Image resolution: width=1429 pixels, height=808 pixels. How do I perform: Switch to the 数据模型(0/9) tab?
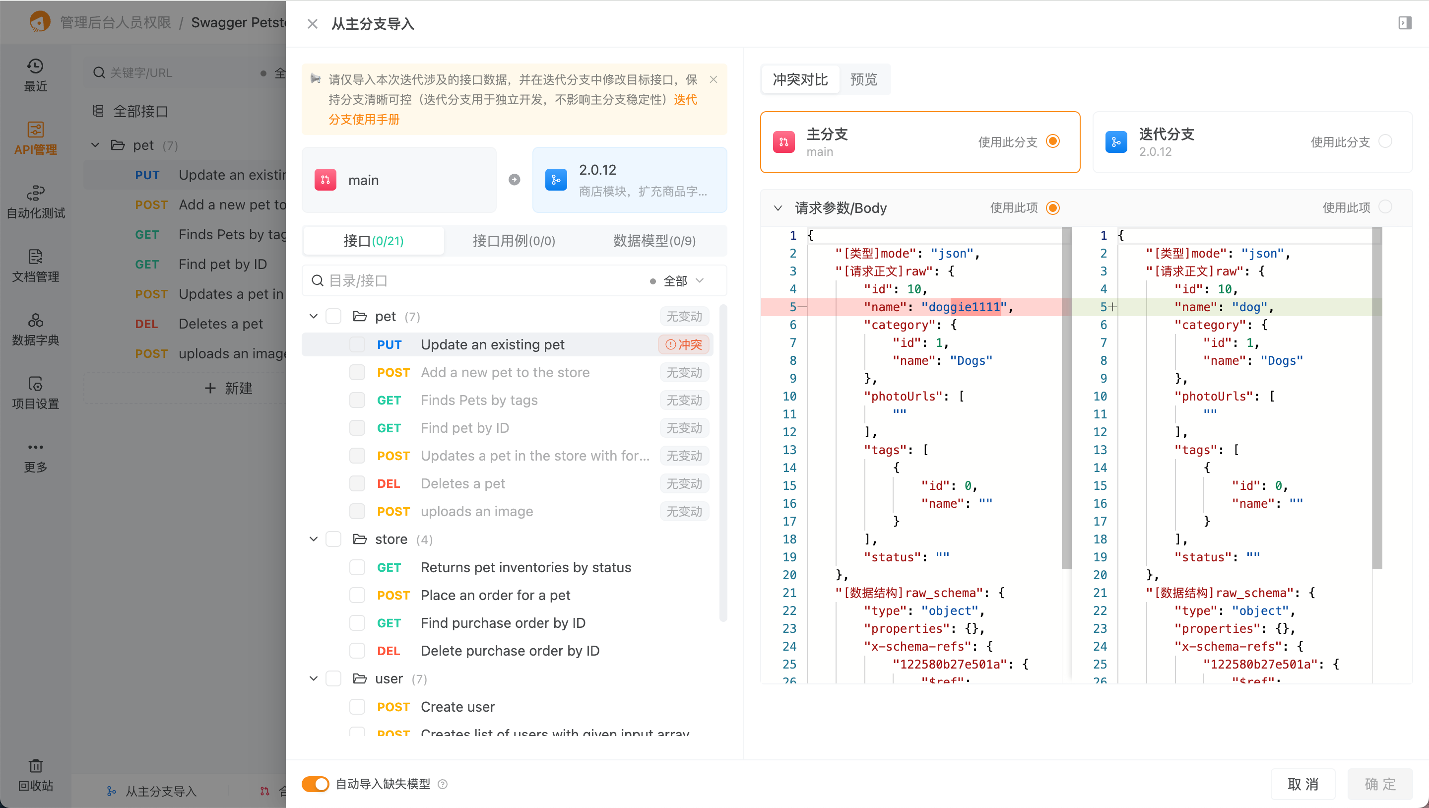point(654,241)
